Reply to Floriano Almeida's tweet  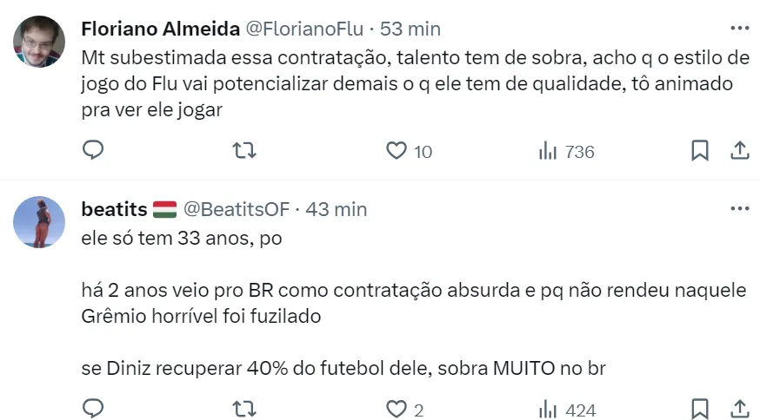(93, 151)
